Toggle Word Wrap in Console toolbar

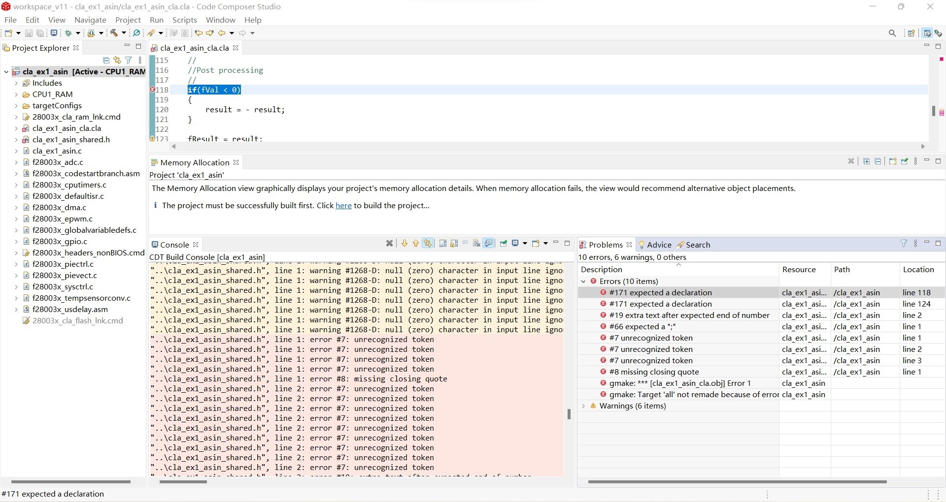click(x=465, y=243)
